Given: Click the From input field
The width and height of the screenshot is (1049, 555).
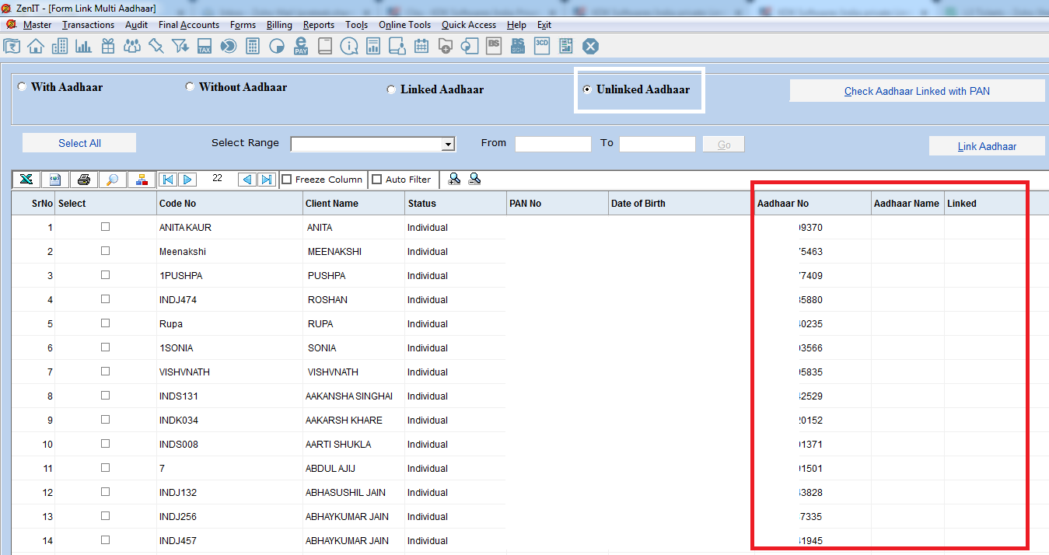Looking at the screenshot, I should pos(553,144).
